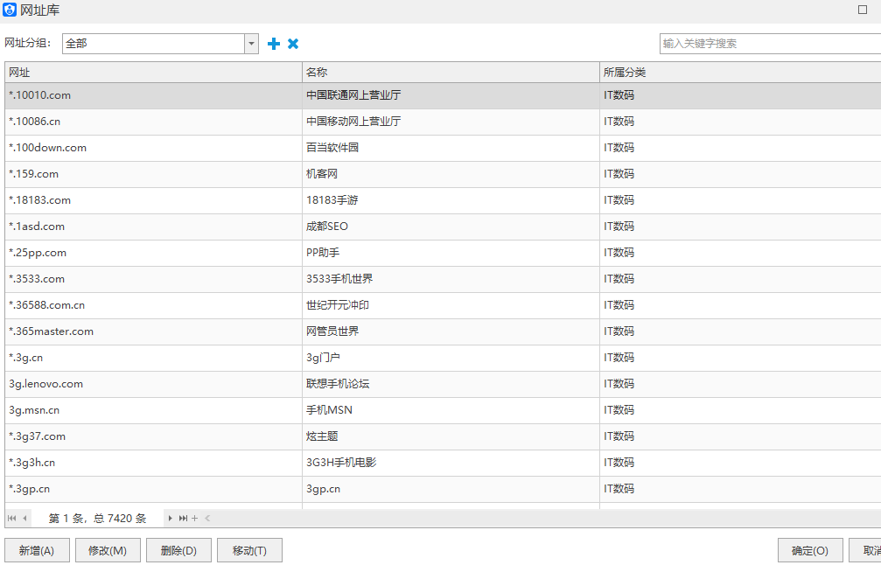
Task: Select the *.159.com URL cell
Action: 153,174
